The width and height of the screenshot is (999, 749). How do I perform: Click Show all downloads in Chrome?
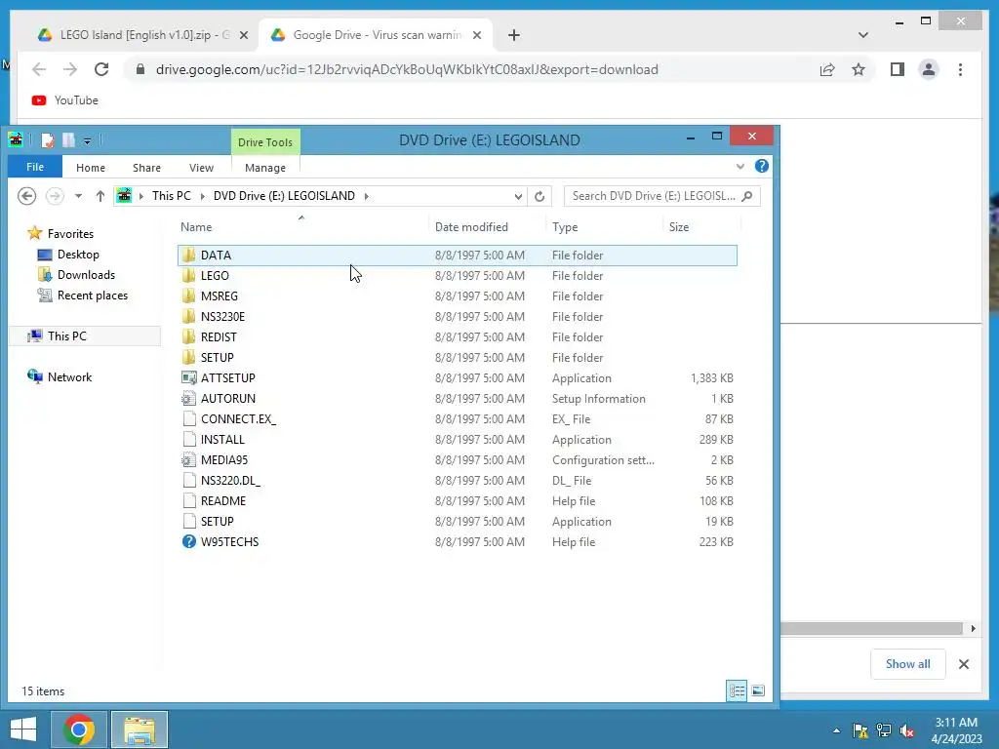907,663
